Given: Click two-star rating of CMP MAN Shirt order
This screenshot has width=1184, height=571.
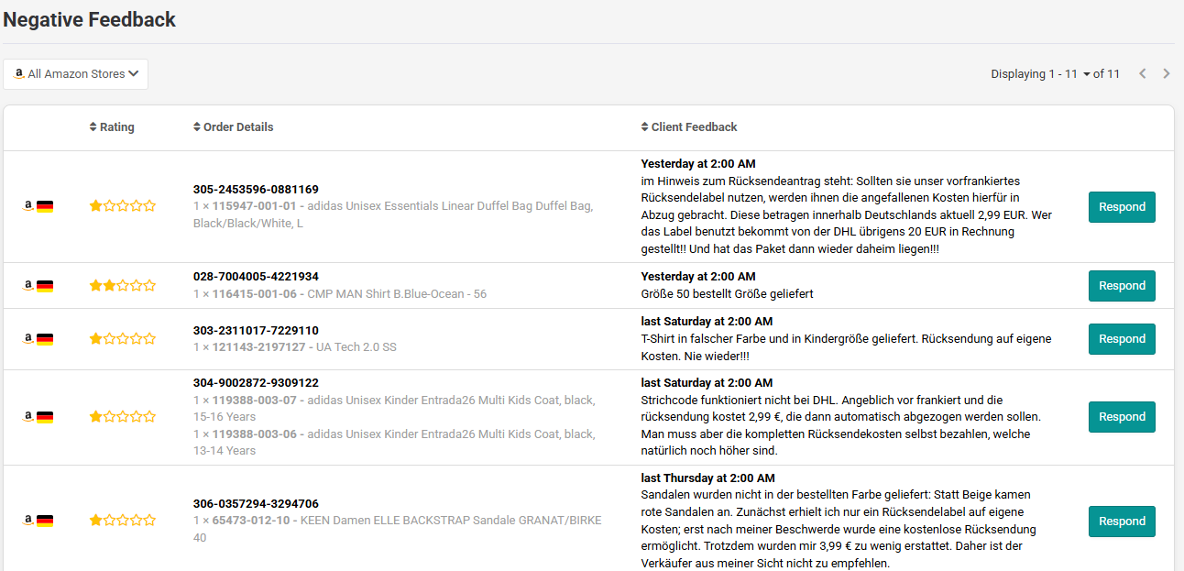Looking at the screenshot, I should pos(122,286).
